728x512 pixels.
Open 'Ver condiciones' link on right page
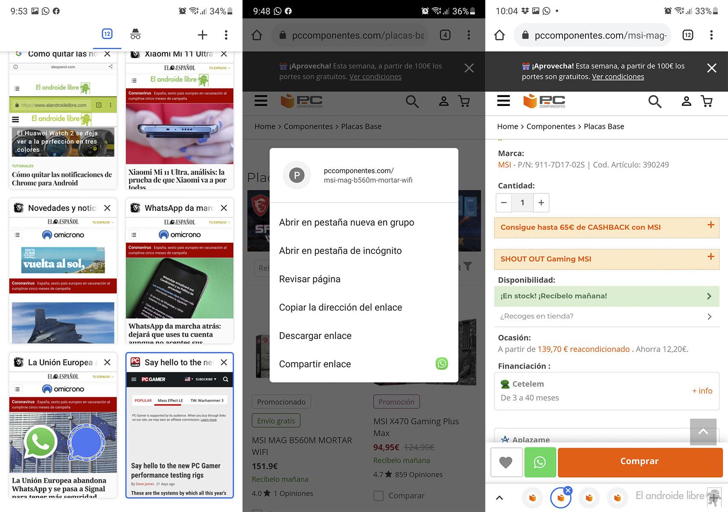pos(618,77)
